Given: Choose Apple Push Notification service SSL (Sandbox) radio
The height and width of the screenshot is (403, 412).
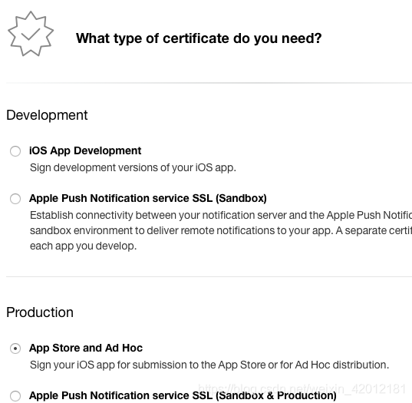Looking at the screenshot, I should [x=15, y=199].
